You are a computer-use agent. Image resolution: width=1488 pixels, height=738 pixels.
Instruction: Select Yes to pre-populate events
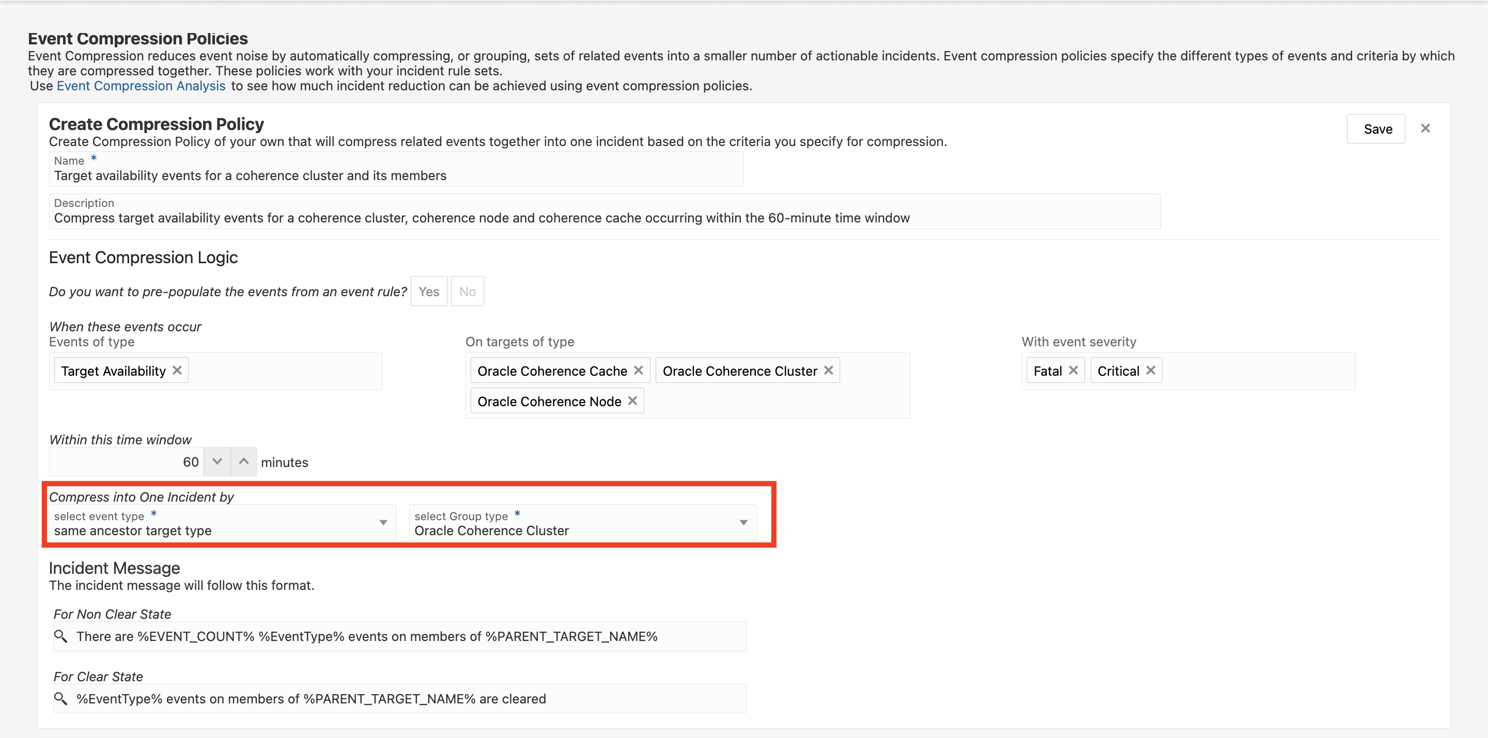429,292
